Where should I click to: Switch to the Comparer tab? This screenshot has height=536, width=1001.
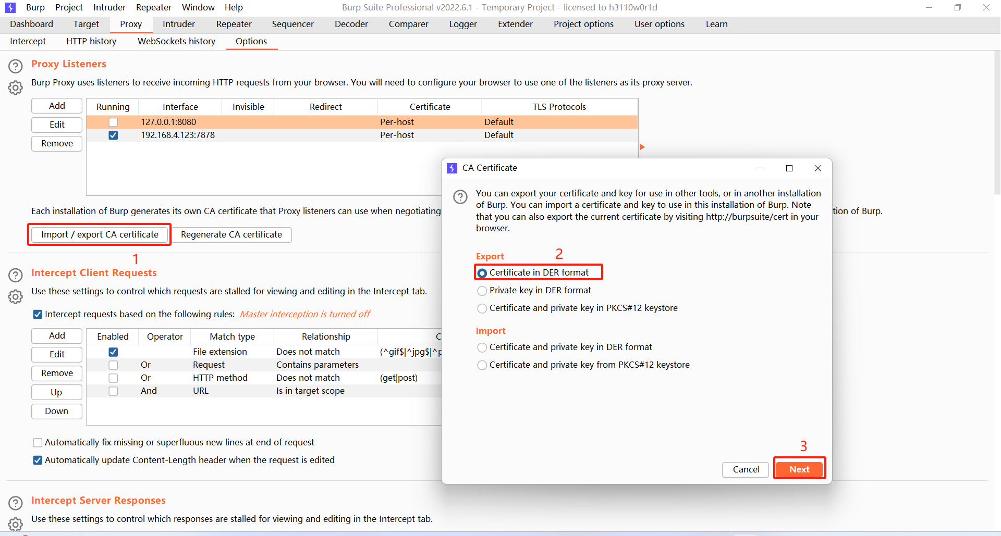pos(408,24)
